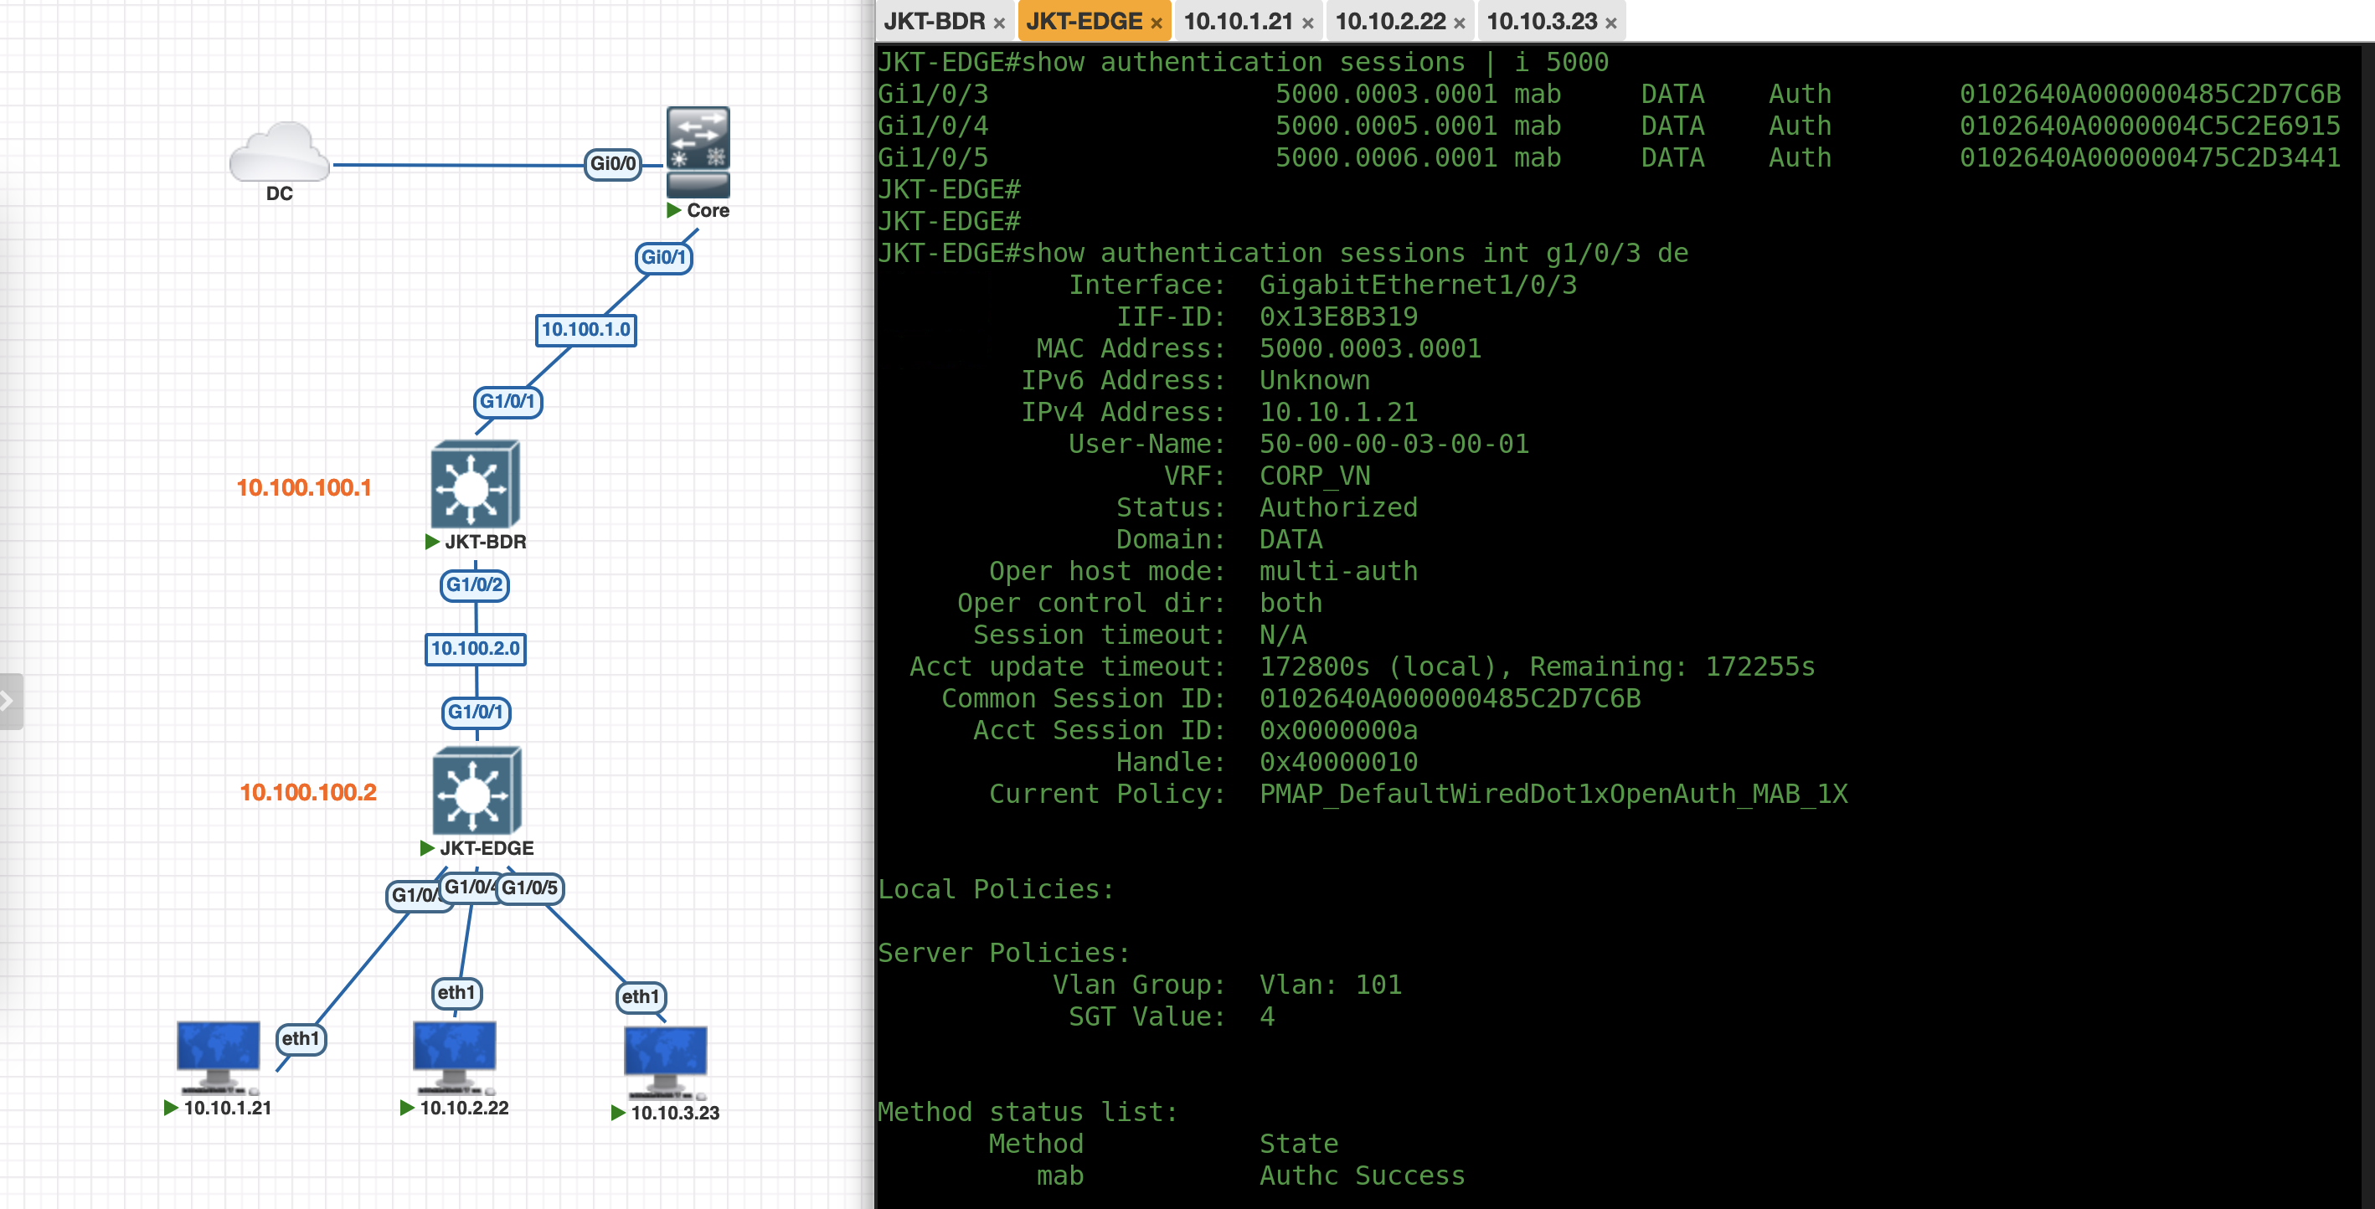
Task: Expand the left sidebar arrow
Action: pyautogui.click(x=8, y=702)
